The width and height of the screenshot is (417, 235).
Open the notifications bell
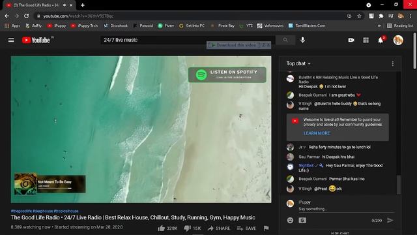(x=381, y=40)
